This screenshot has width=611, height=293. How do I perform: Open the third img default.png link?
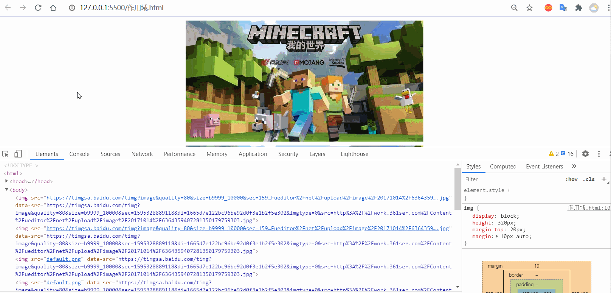click(x=64, y=259)
